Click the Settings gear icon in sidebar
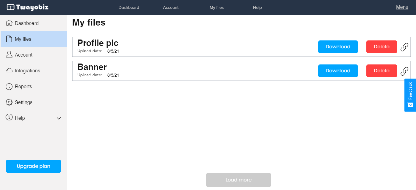This screenshot has height=190, width=416. (9, 102)
